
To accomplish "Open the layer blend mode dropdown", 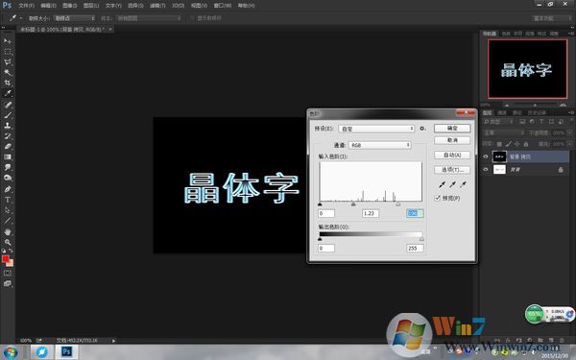I will [x=504, y=132].
